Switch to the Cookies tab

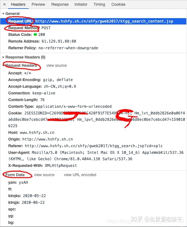(118, 4)
